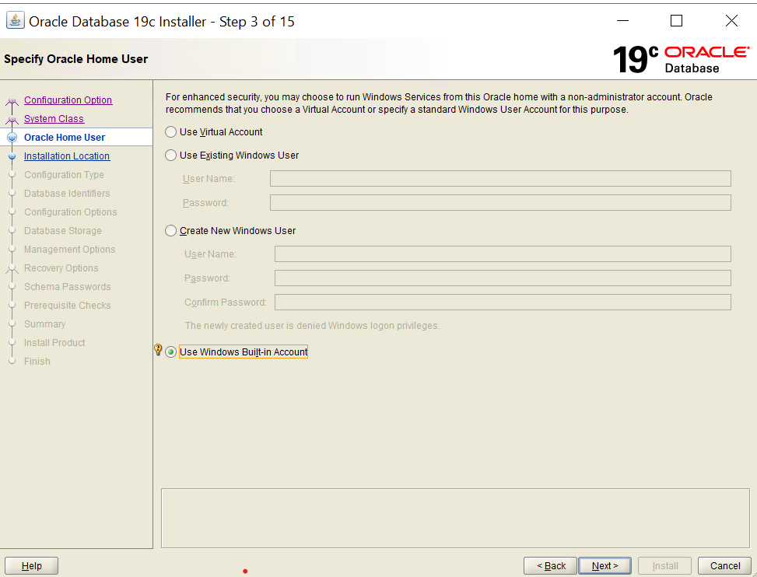This screenshot has width=757, height=577.
Task: Go to Configuration Option step
Action: coord(68,100)
